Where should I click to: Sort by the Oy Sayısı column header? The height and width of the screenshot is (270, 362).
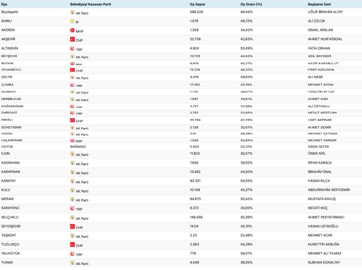pos(198,4)
